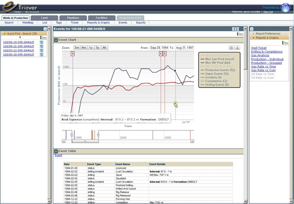The image size is (294, 204).
Task: Set chart zoom to 6m
Action: point(84,47)
